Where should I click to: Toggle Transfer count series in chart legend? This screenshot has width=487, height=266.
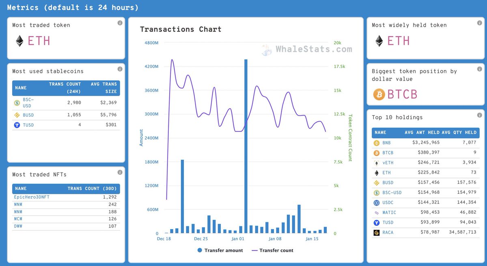(x=272, y=250)
